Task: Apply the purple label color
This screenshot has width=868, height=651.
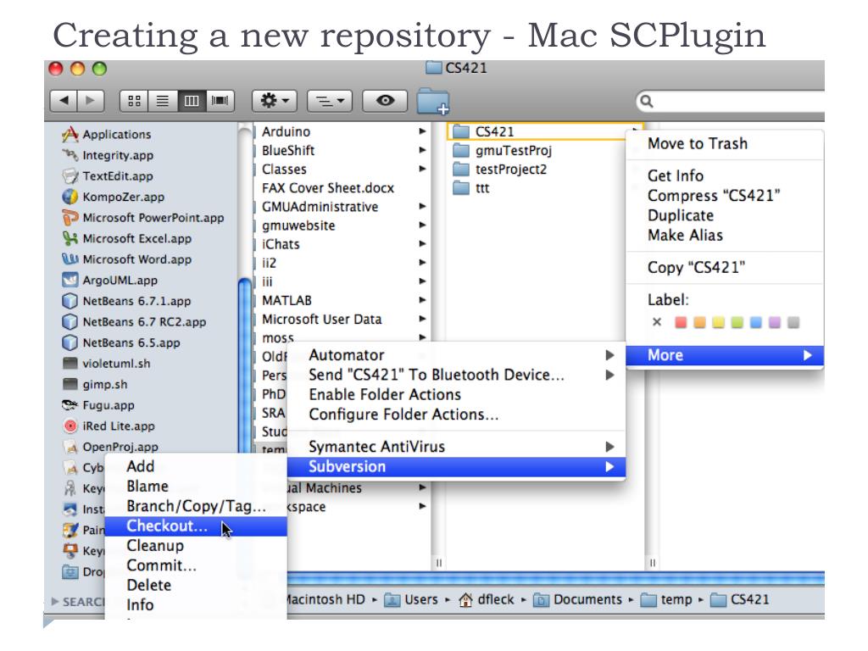Action: click(x=775, y=322)
